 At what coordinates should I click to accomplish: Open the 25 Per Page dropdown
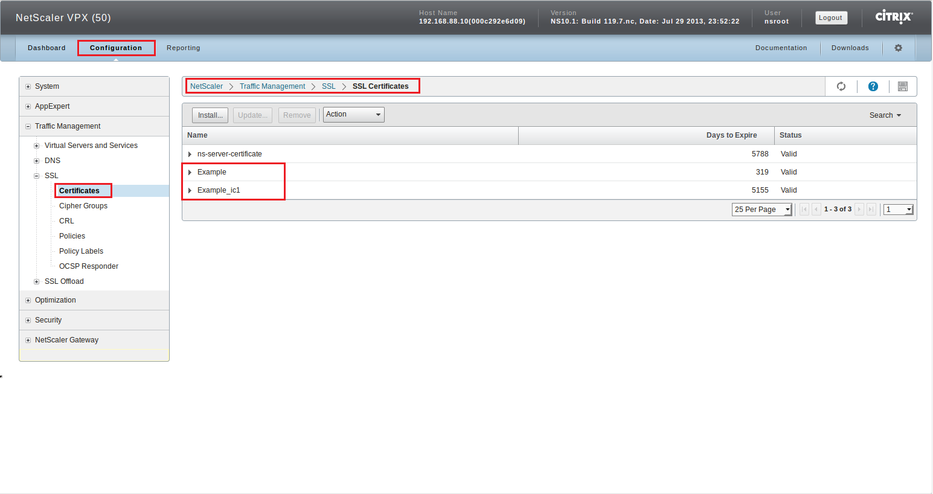tap(762, 210)
